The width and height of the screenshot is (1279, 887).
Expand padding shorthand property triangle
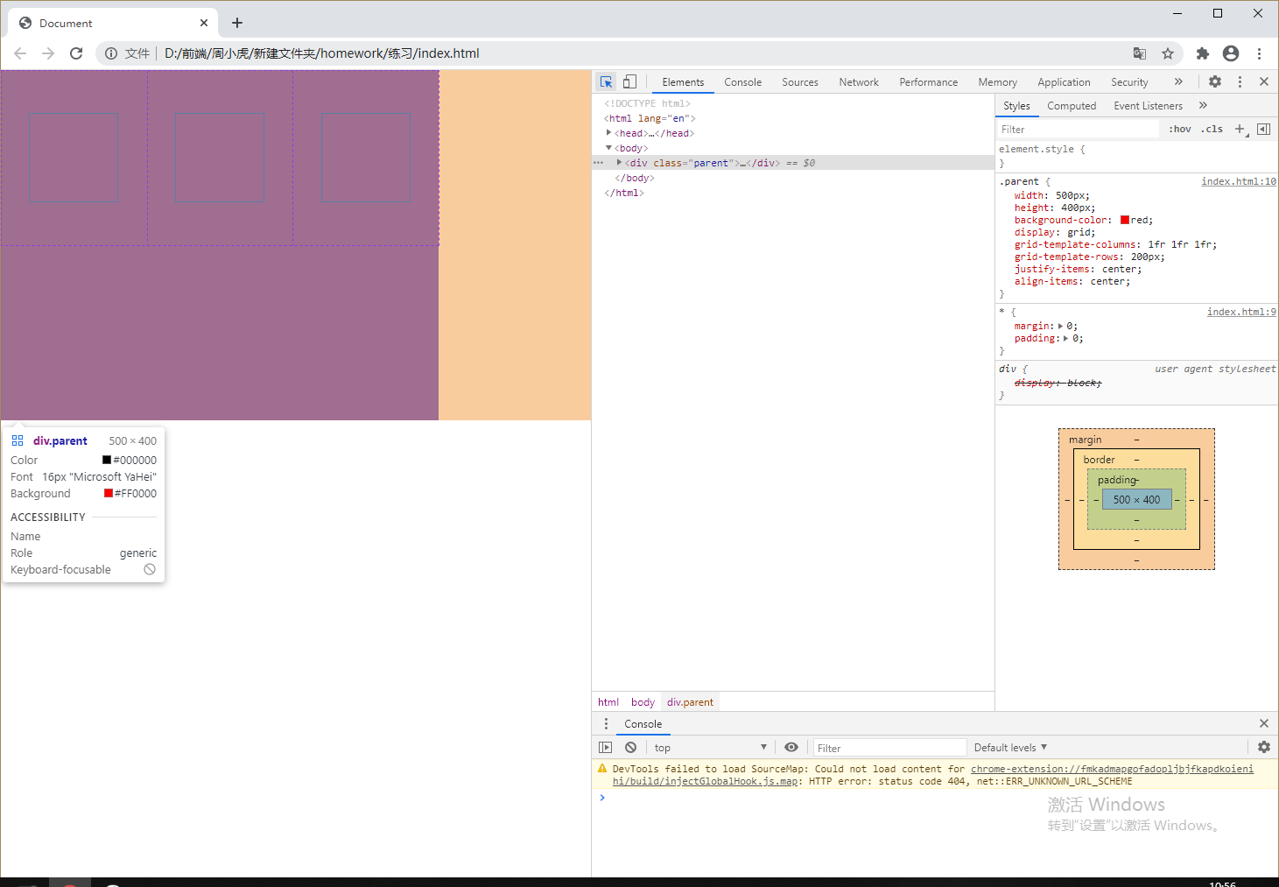pos(1066,338)
